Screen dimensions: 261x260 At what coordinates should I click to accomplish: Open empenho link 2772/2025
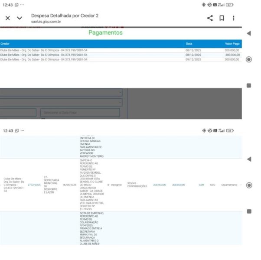click(34, 185)
